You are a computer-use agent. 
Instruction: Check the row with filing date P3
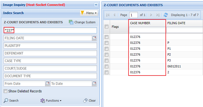(x=107, y=60)
